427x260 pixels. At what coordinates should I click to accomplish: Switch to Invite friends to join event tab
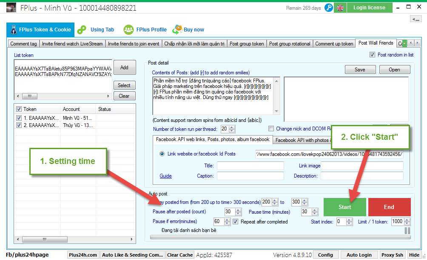[x=134, y=44]
